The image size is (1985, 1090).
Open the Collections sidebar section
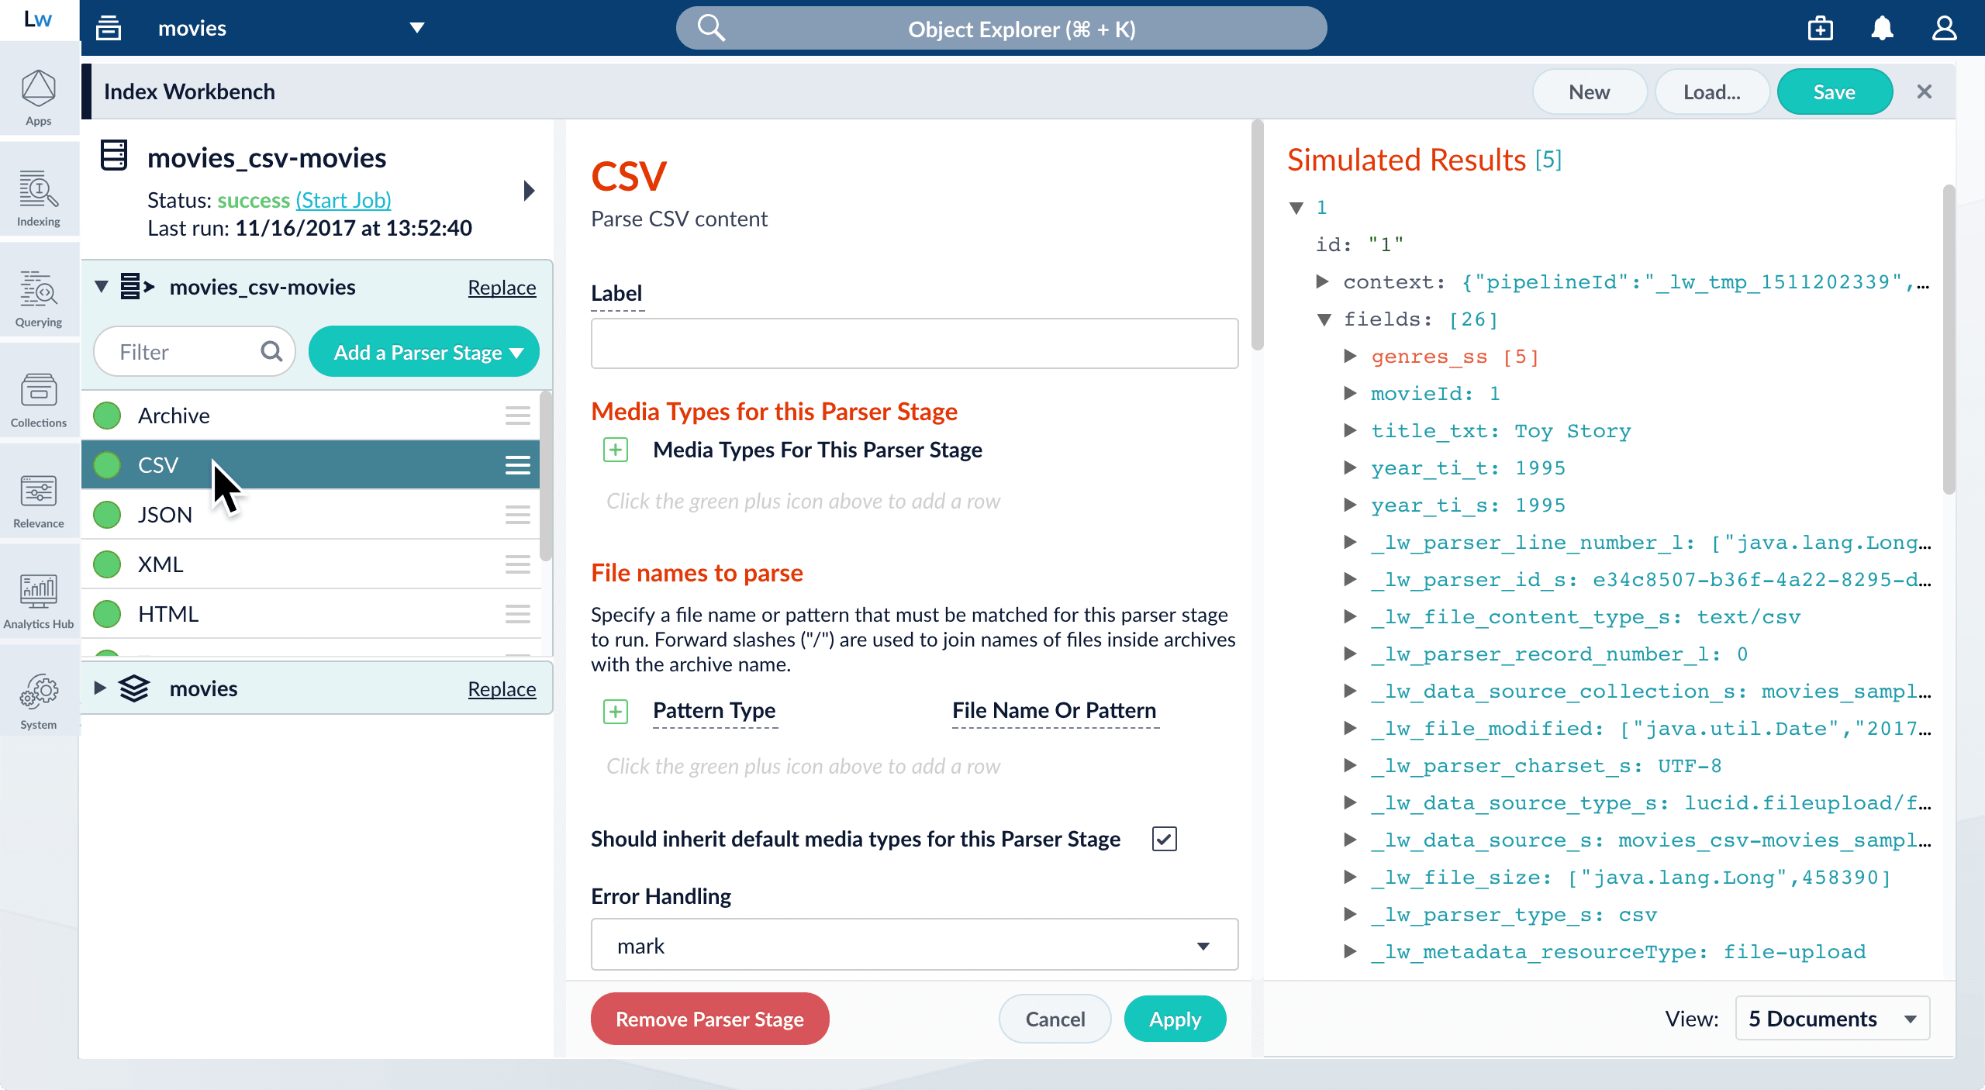coord(39,400)
